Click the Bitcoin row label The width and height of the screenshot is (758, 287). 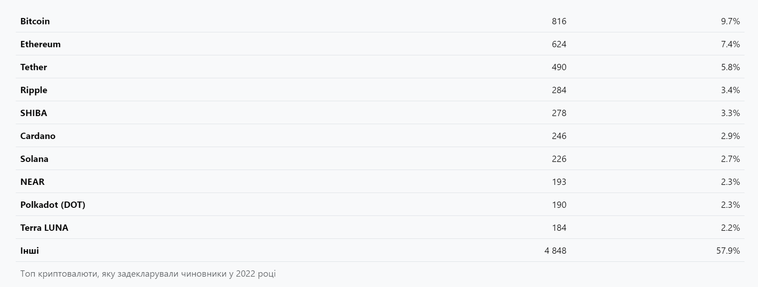click(35, 21)
